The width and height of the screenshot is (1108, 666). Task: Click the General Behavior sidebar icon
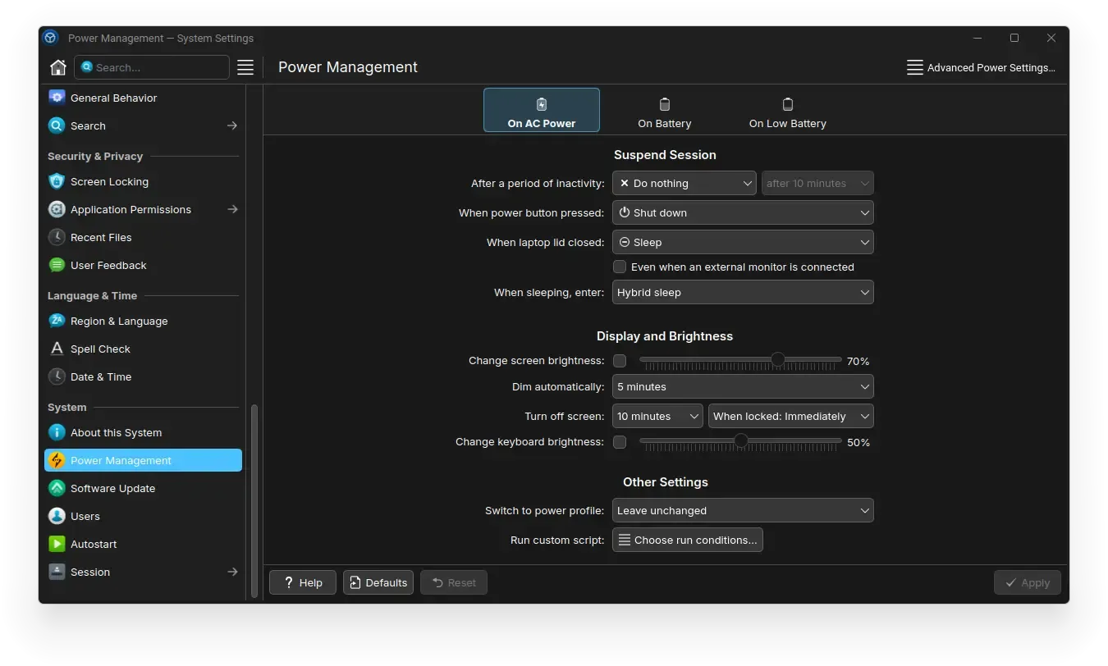click(x=57, y=98)
